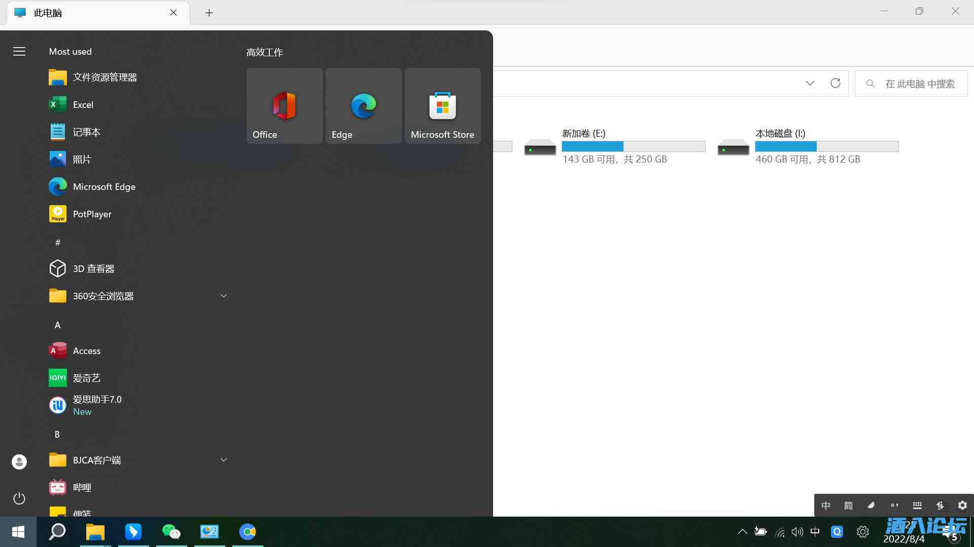Open WeChat from the taskbar
Viewport: 974px width, 547px height.
171,532
